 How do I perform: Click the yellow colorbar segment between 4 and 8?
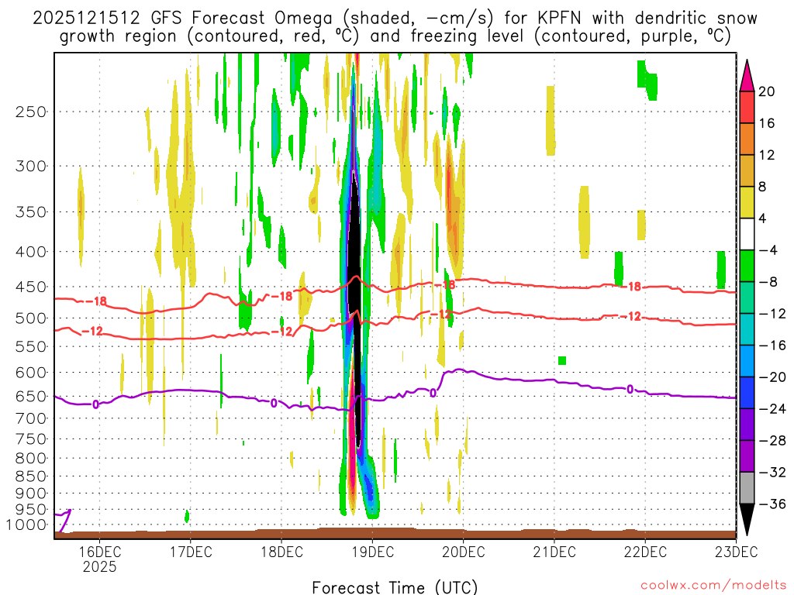click(747, 202)
